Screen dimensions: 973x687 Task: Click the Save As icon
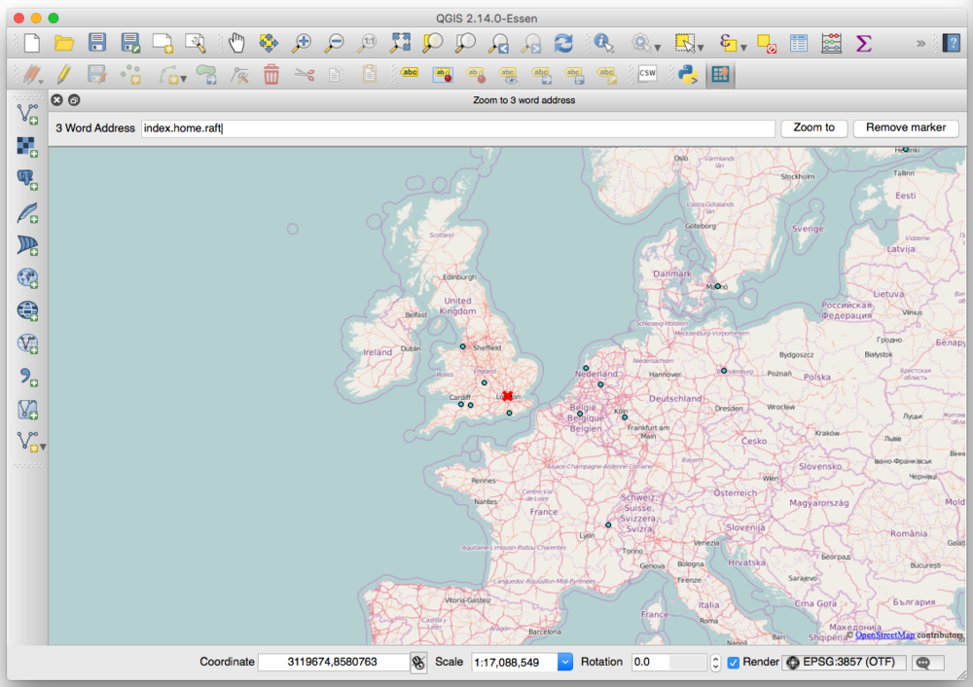pos(130,42)
